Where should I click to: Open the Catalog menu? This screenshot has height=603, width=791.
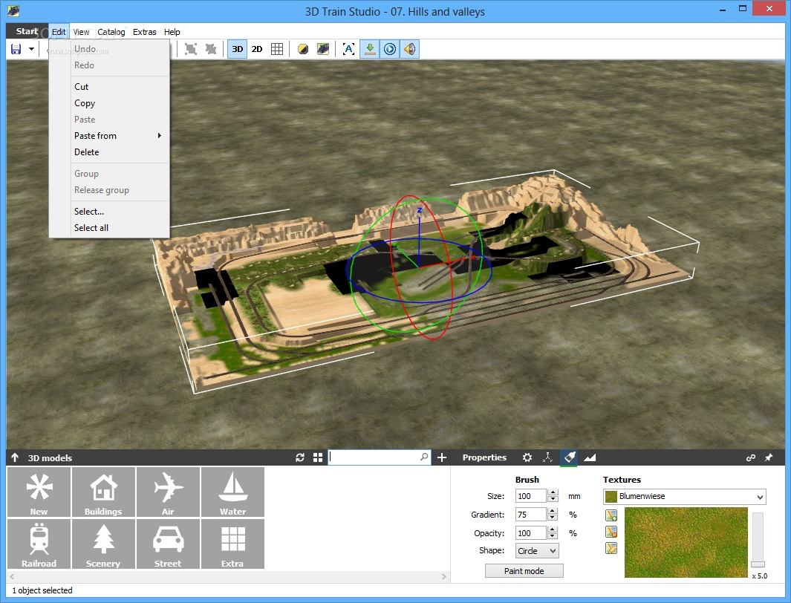[x=111, y=32]
